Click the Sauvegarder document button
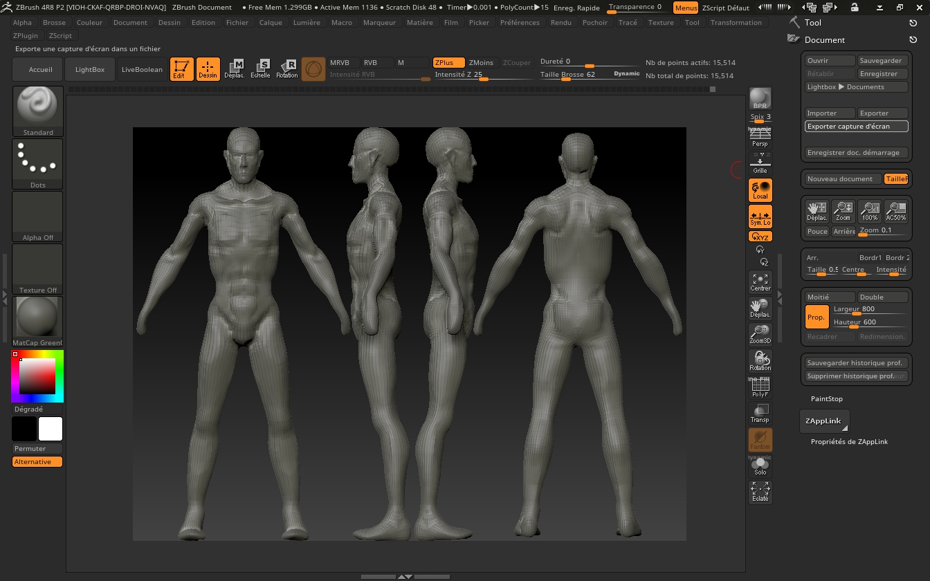This screenshot has width=930, height=581. click(883, 60)
